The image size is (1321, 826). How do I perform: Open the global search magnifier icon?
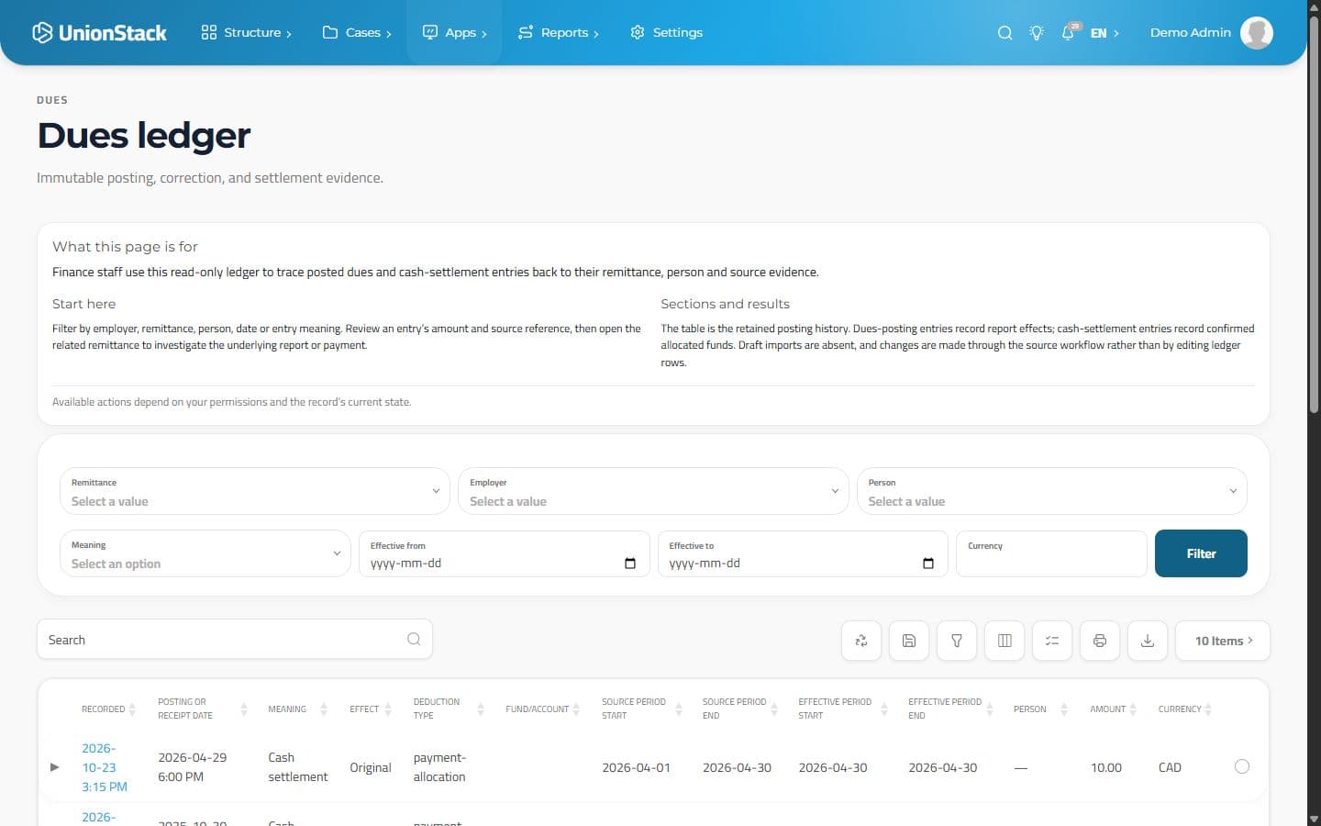(x=1005, y=33)
